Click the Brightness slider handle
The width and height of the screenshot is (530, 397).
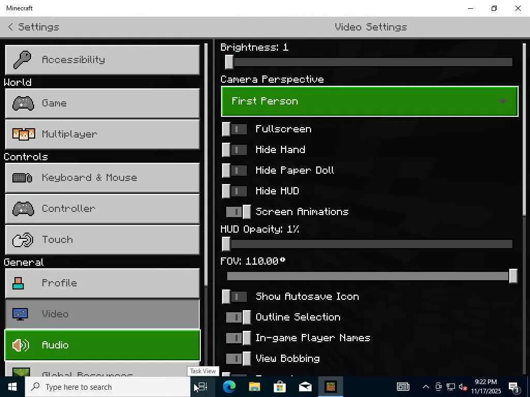[x=229, y=62]
